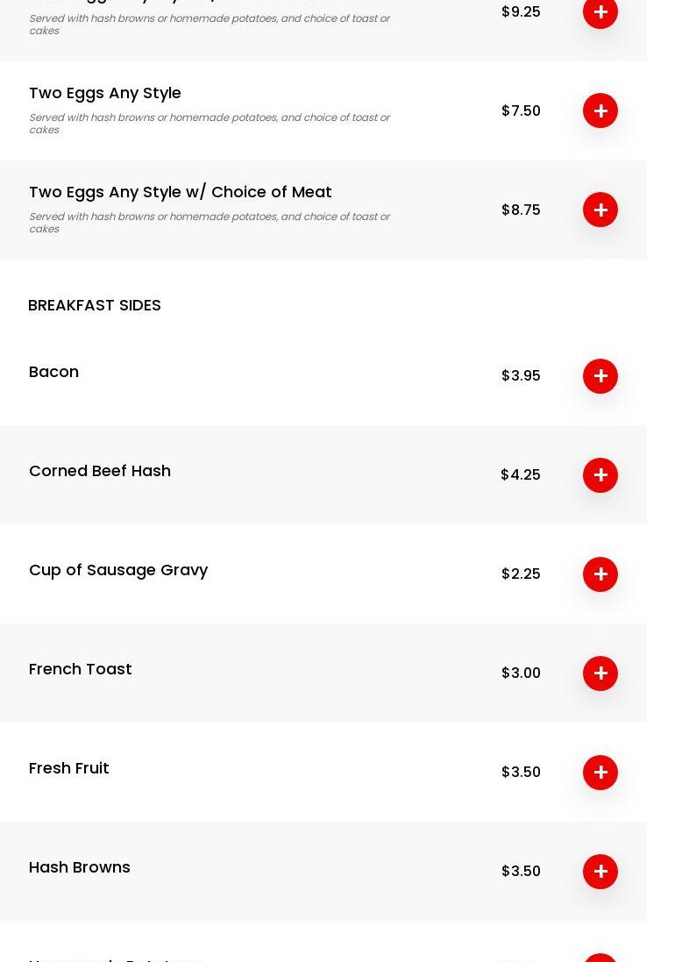
Task: Add Cup of Sausage Gravy
Action: click(600, 574)
